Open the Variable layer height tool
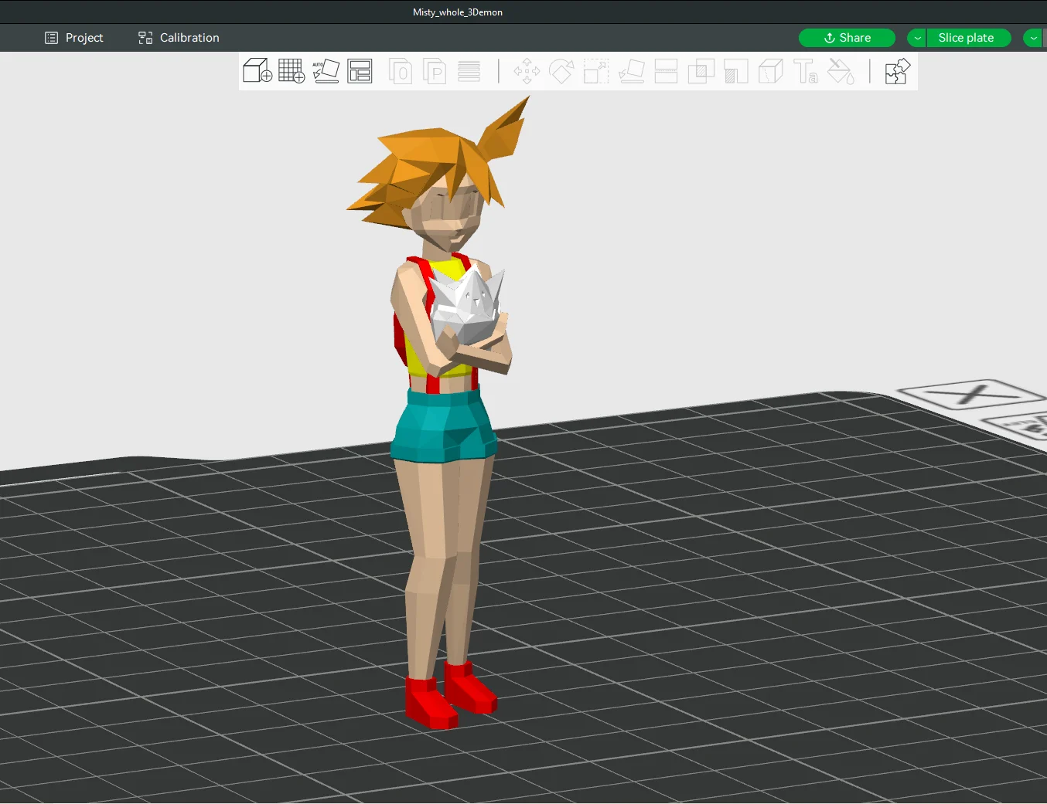This screenshot has height=804, width=1047. [x=469, y=71]
